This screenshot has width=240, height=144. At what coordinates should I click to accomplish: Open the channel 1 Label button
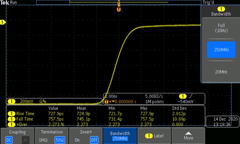tap(154, 136)
